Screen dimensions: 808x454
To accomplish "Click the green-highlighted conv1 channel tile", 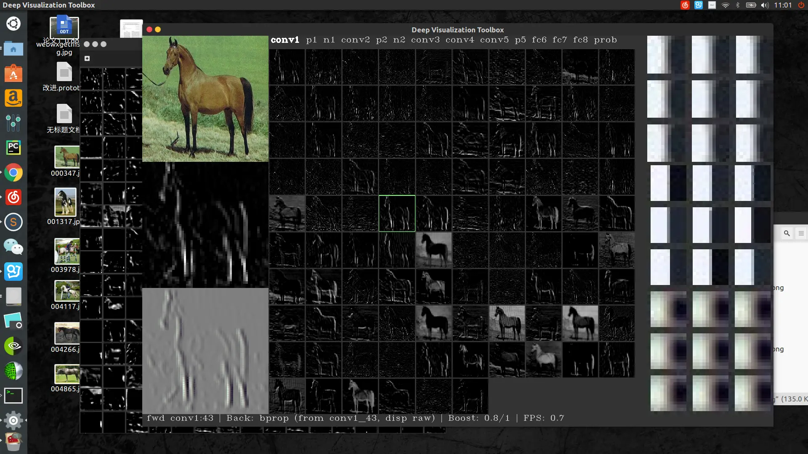I will tap(397, 213).
